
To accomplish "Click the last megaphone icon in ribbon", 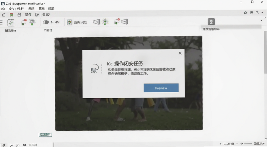I will (124, 22).
